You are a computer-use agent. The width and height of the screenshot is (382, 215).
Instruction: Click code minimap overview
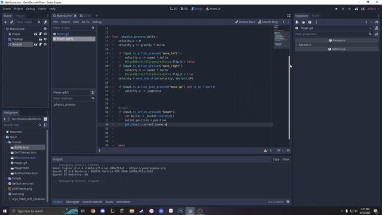point(281,37)
